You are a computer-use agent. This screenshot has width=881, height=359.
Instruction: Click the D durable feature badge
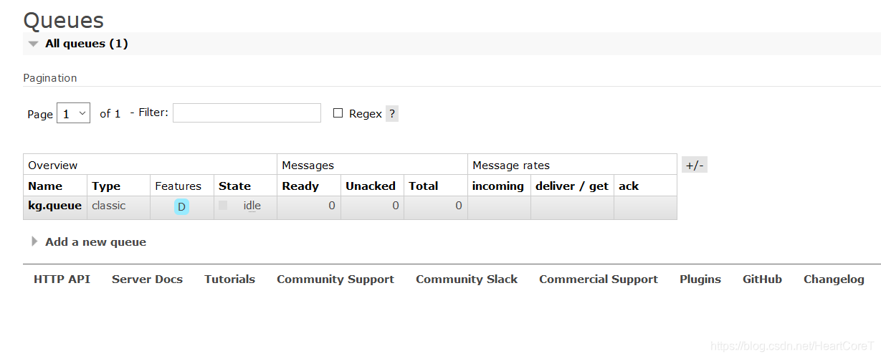(181, 207)
